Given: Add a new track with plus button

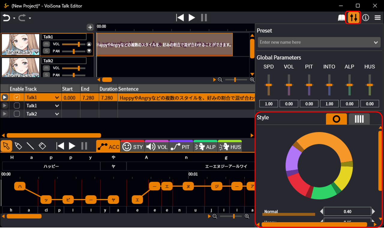Looking at the screenshot, I should (90, 27).
